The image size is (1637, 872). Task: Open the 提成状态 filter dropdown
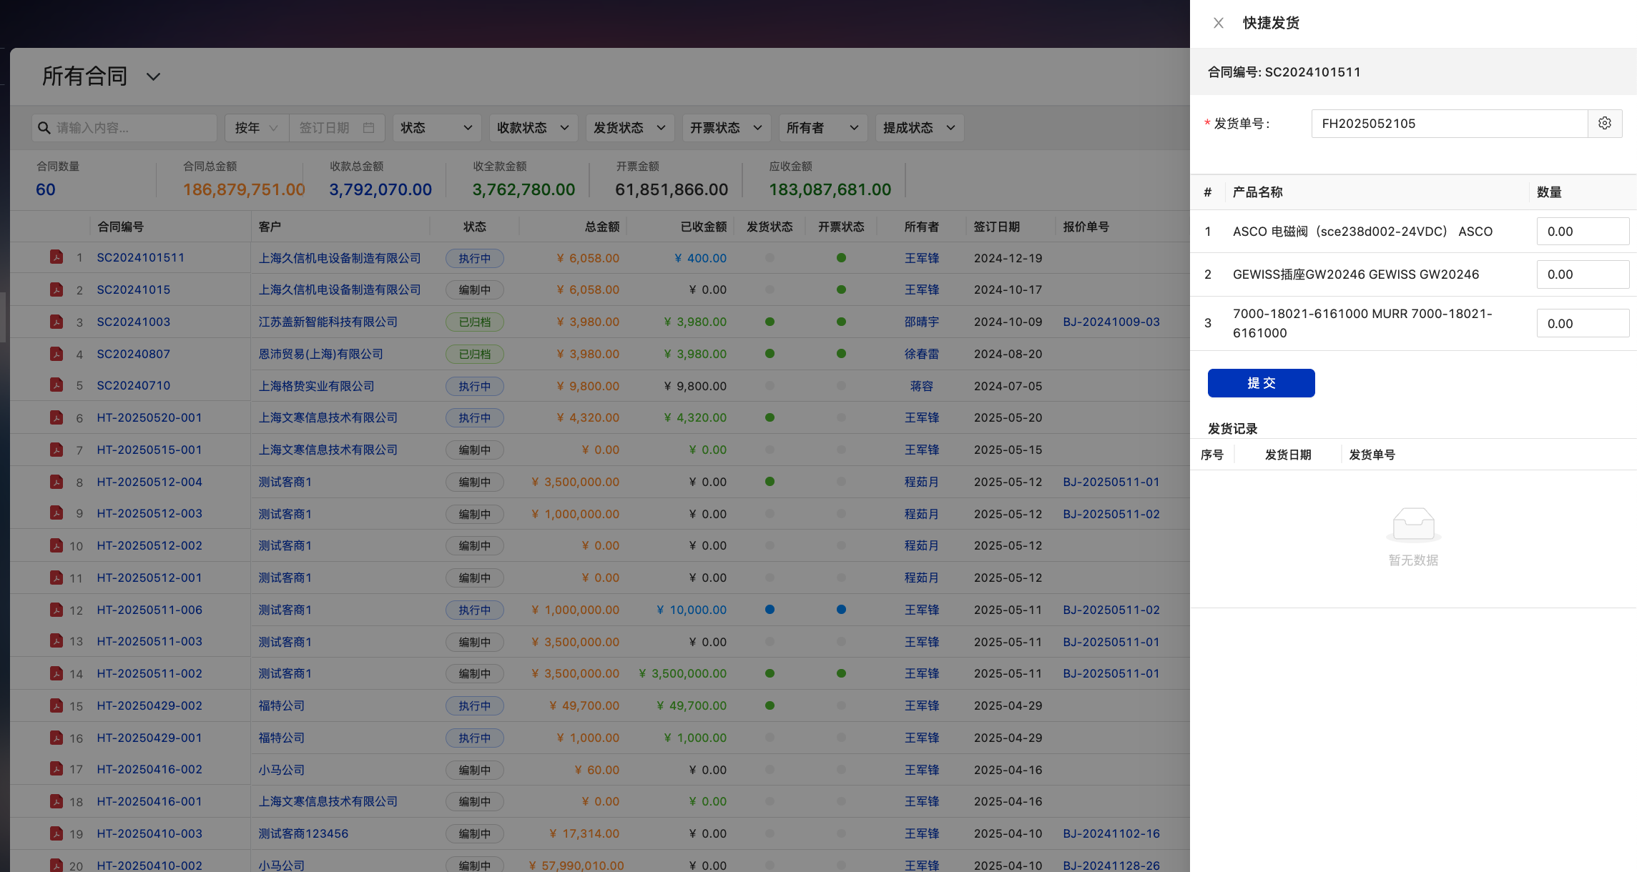click(919, 127)
